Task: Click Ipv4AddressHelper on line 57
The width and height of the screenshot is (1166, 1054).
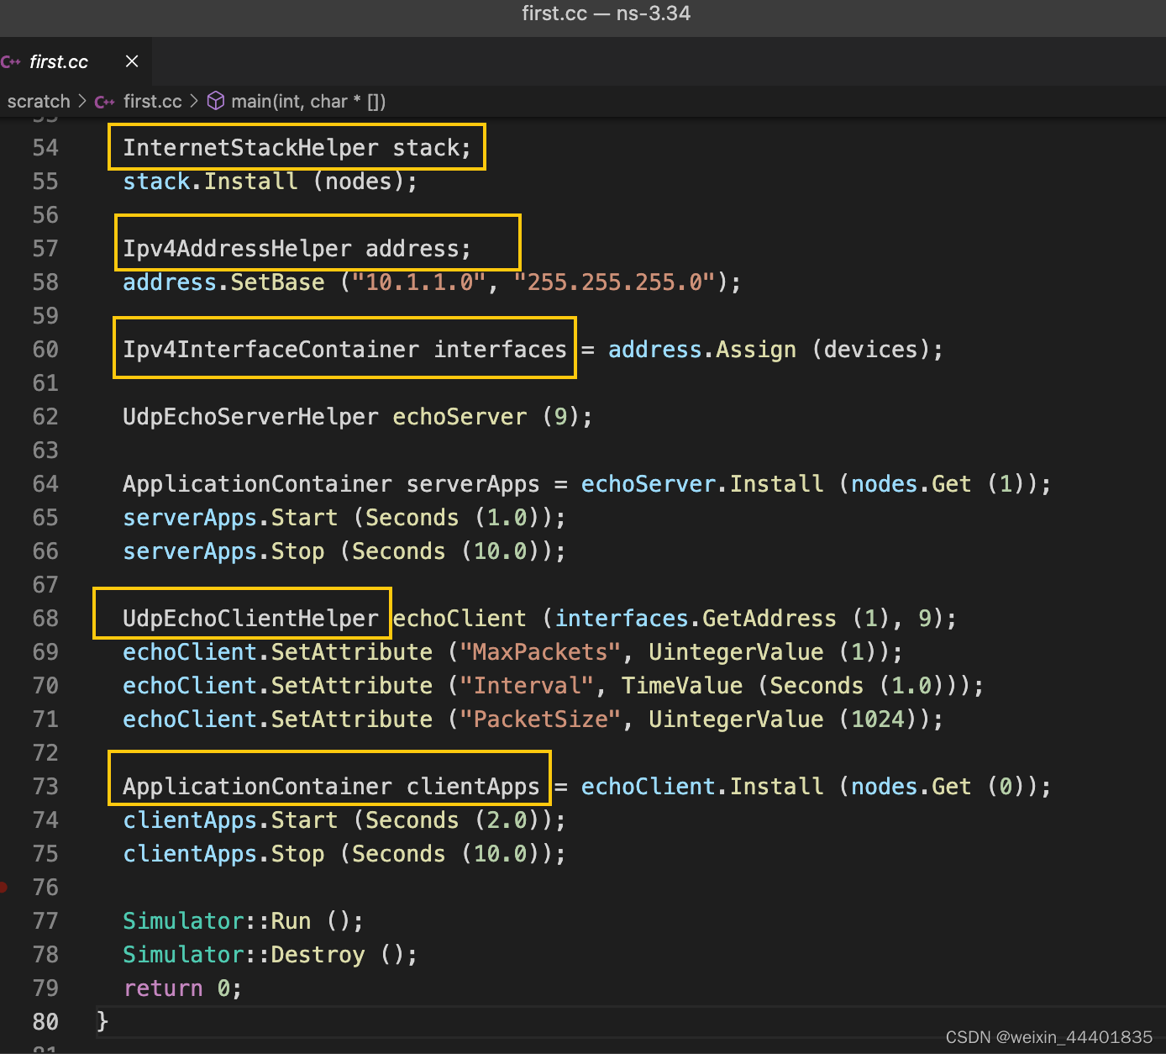Action: [237, 249]
